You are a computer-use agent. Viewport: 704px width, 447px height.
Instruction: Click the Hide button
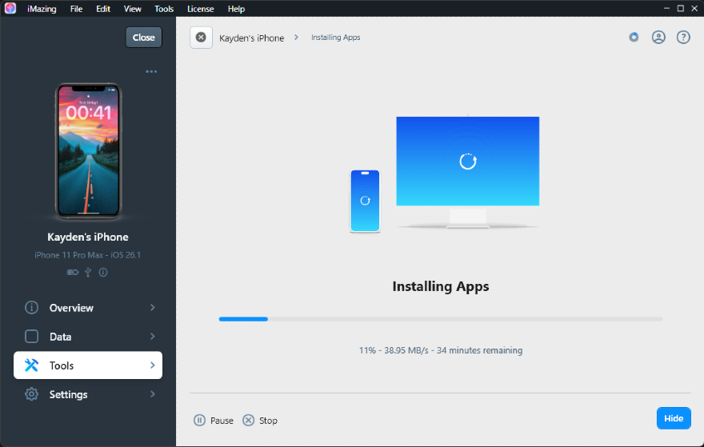tap(674, 418)
